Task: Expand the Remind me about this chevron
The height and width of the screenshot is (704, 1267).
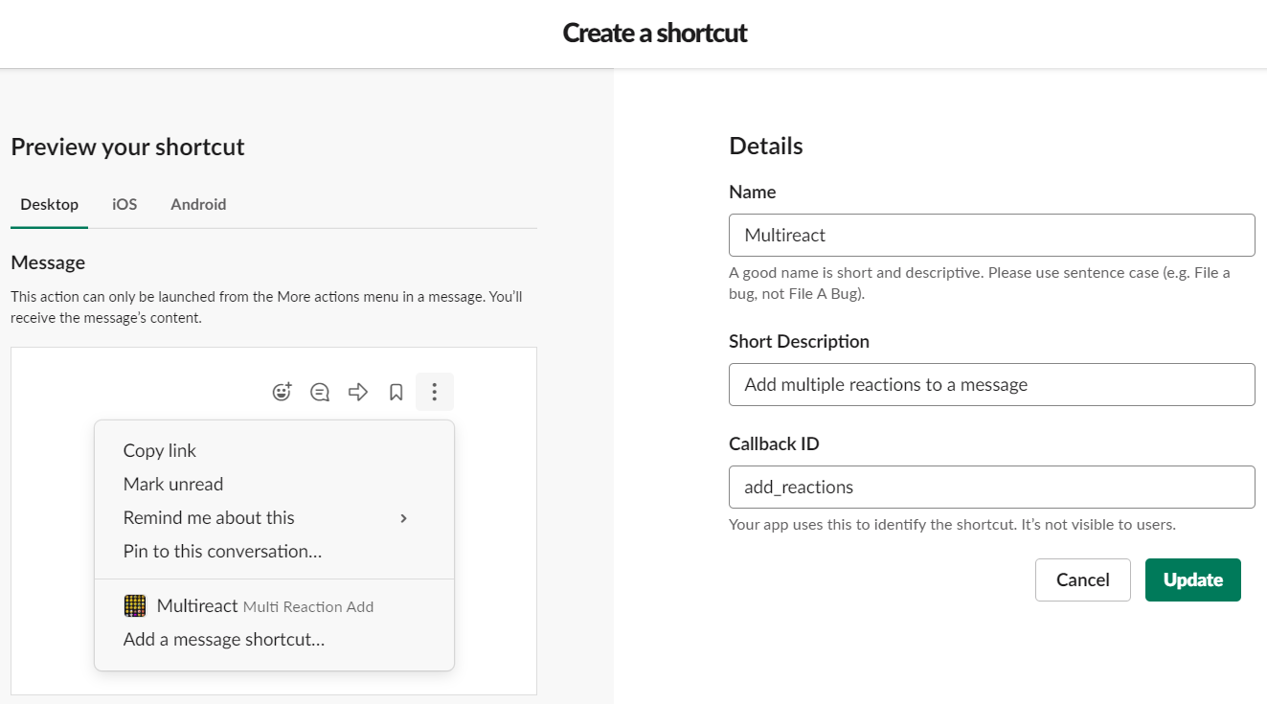Action: click(403, 518)
